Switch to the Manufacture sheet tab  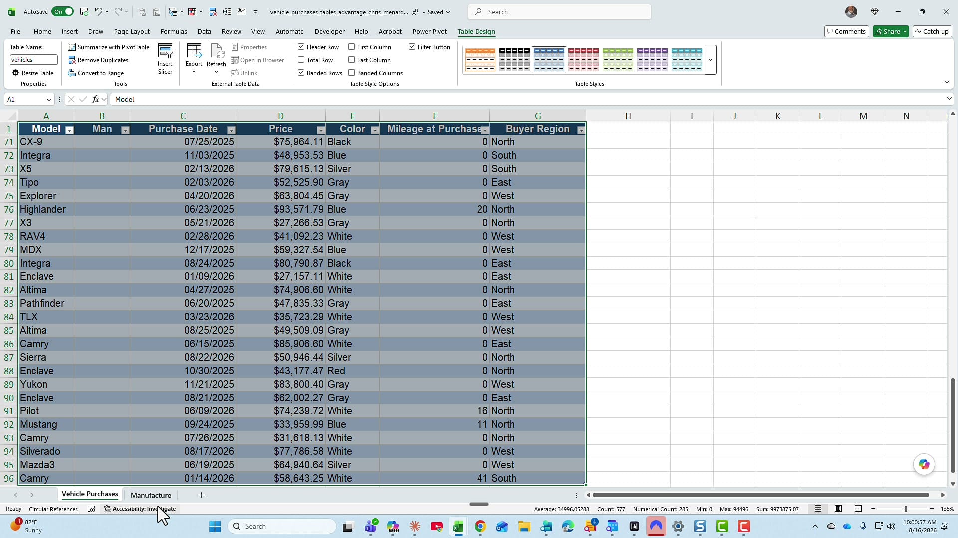pos(151,495)
